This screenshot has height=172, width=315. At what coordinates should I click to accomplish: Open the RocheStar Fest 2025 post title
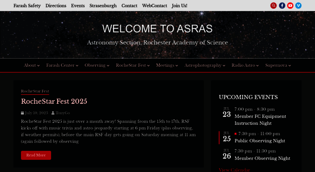click(54, 101)
